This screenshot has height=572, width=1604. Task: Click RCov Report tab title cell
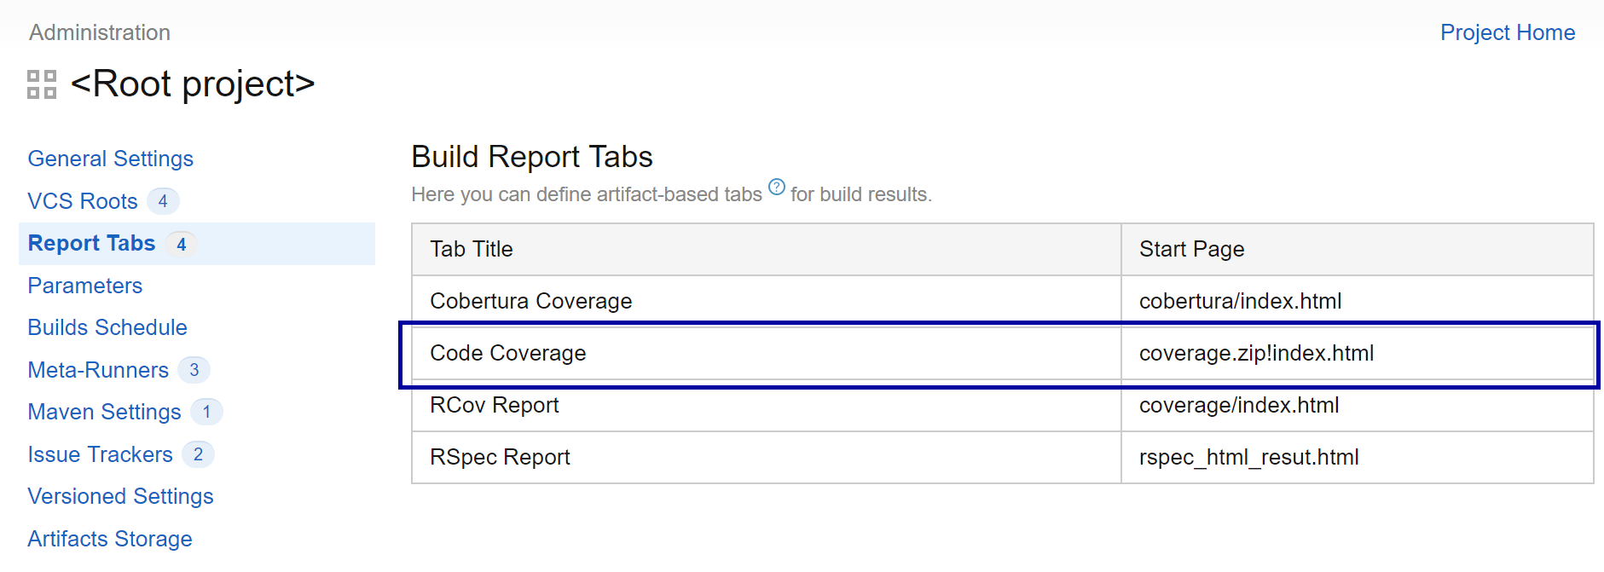click(767, 405)
